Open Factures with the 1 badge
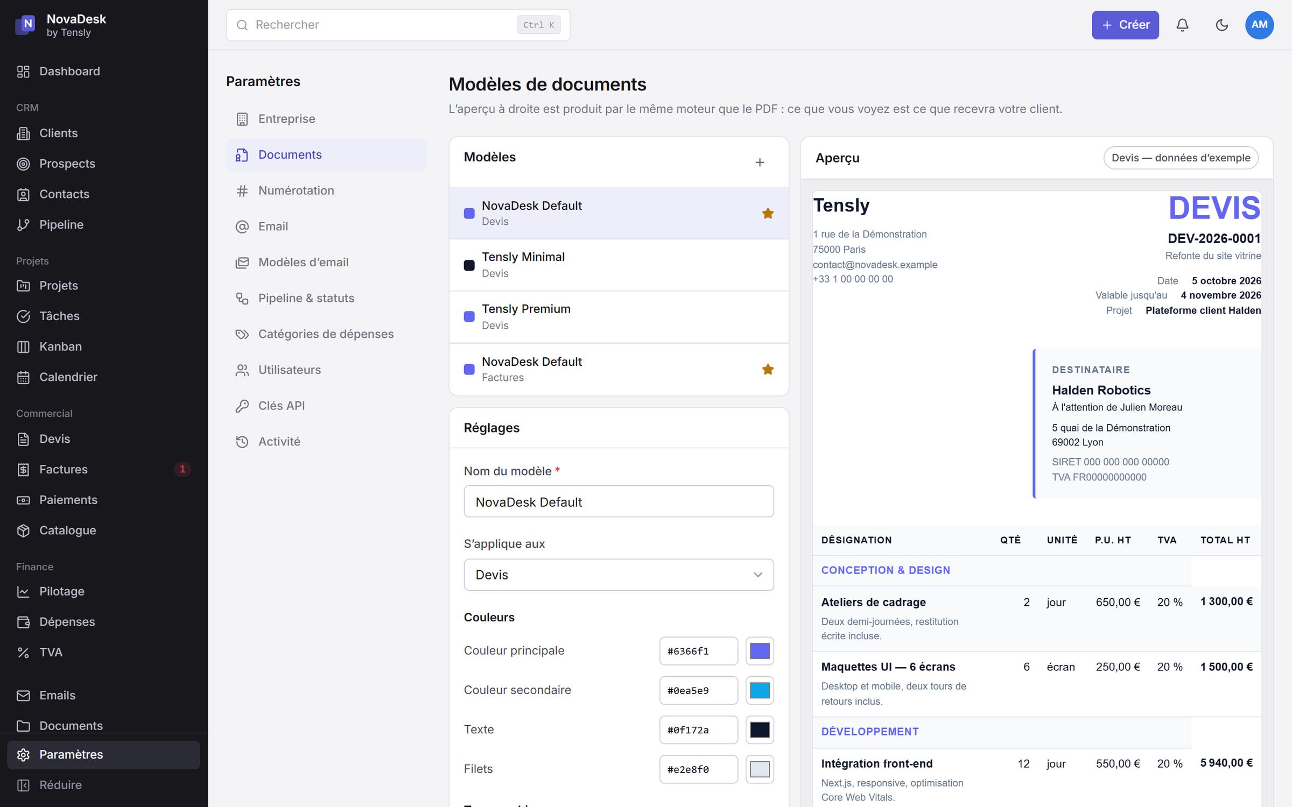This screenshot has width=1292, height=807. coord(103,469)
